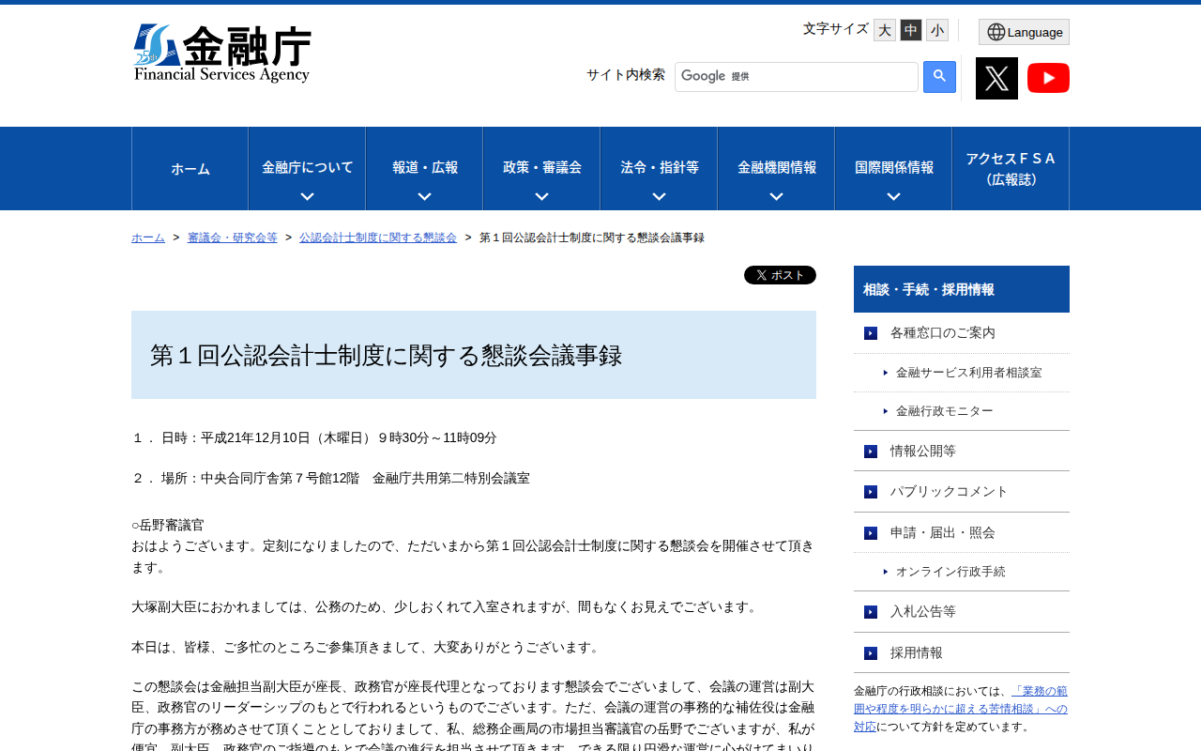Open the アクセスＦＳＡ（広報誌） menu item
Viewport: 1201px width, 751px height.
pyautogui.click(x=1010, y=168)
